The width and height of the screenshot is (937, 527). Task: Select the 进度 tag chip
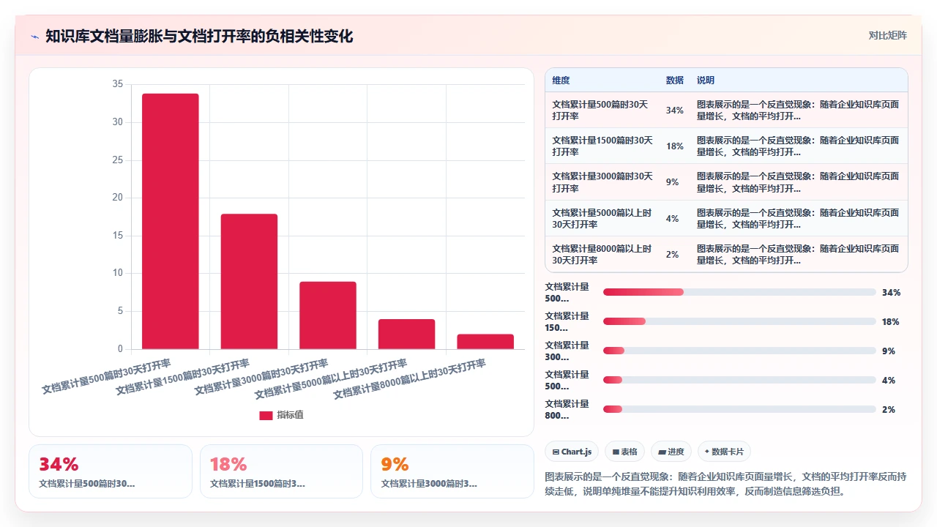tap(671, 452)
